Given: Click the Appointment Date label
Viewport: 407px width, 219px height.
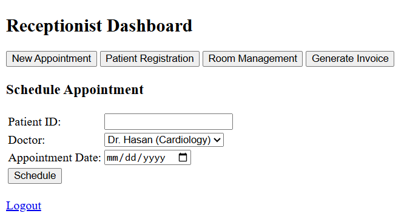Looking at the screenshot, I should pyautogui.click(x=55, y=158).
